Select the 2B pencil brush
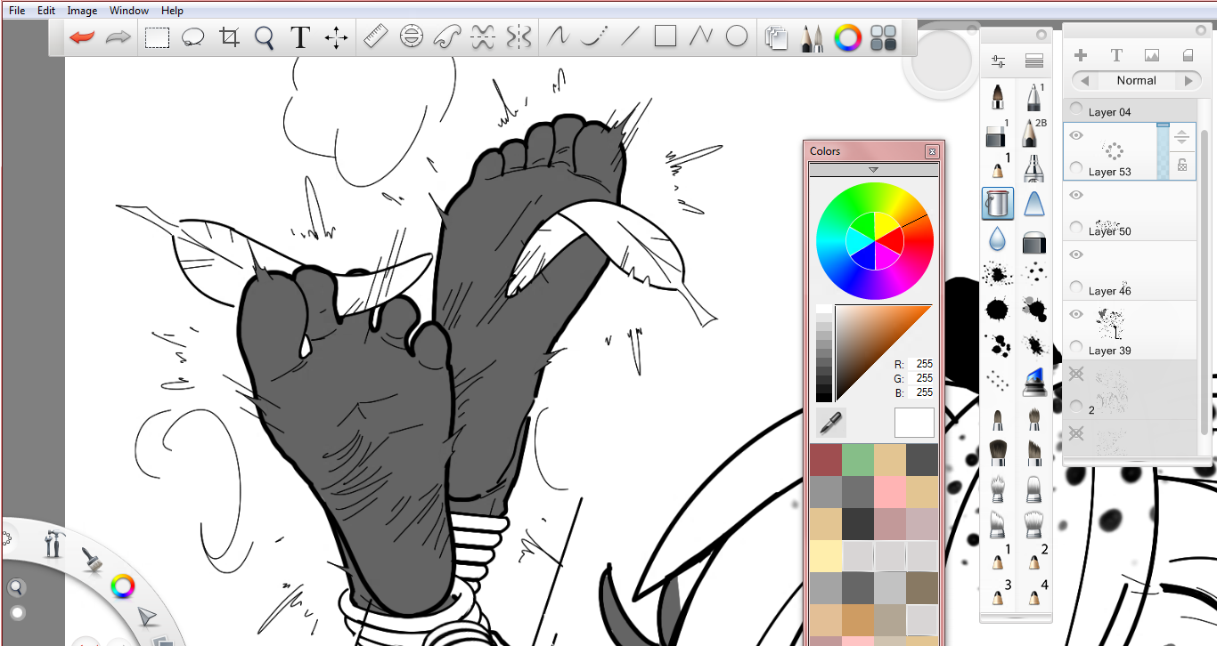Viewport: 1217px width, 646px height. [x=1033, y=133]
